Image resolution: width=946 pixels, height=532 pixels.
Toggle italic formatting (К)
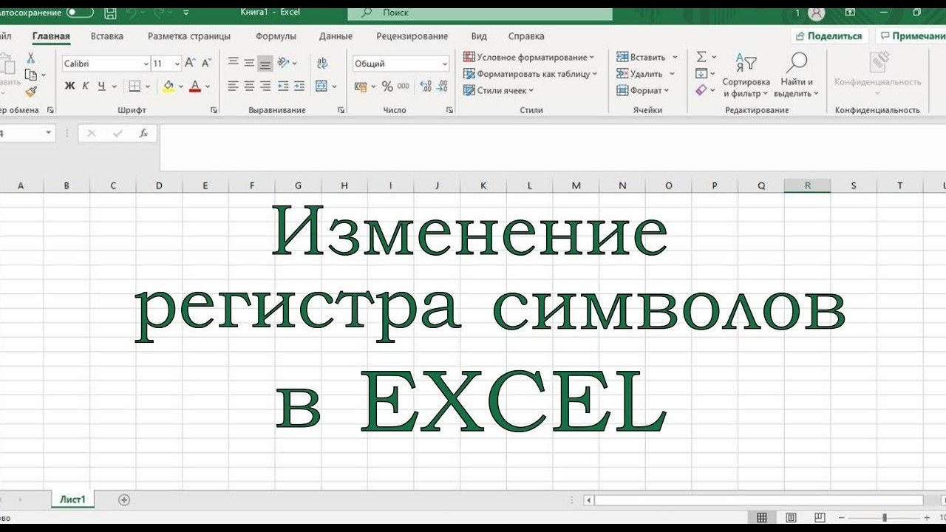pos(85,86)
